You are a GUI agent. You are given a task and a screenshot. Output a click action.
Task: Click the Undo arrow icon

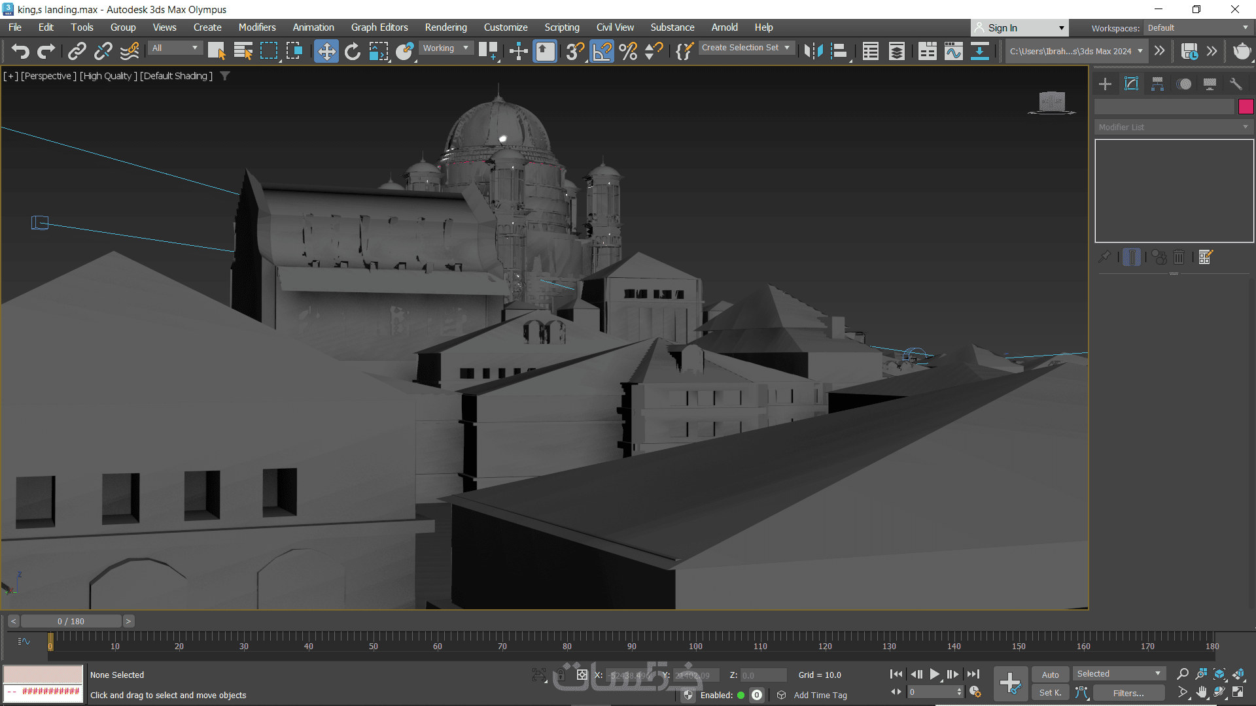[20, 51]
